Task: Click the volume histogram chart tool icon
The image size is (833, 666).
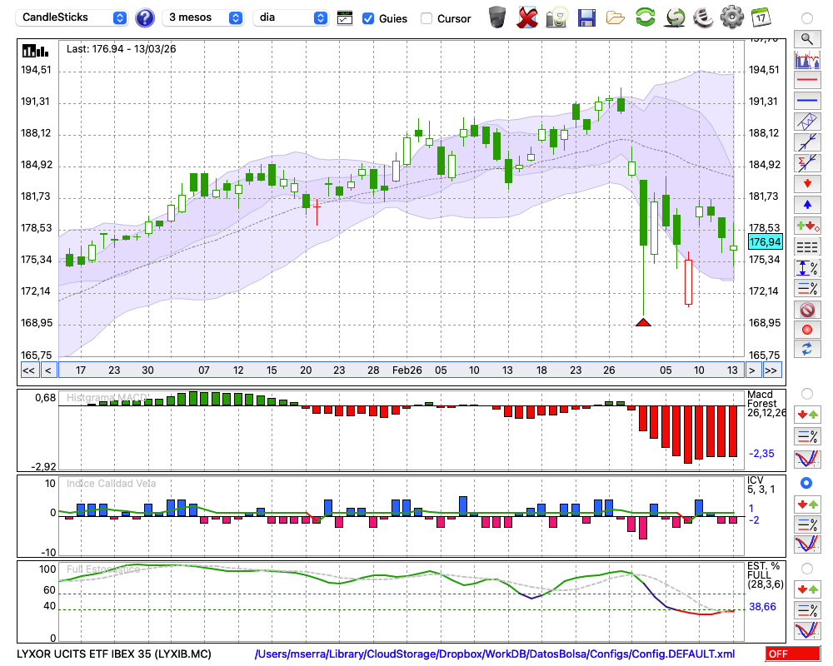Action: point(807,59)
